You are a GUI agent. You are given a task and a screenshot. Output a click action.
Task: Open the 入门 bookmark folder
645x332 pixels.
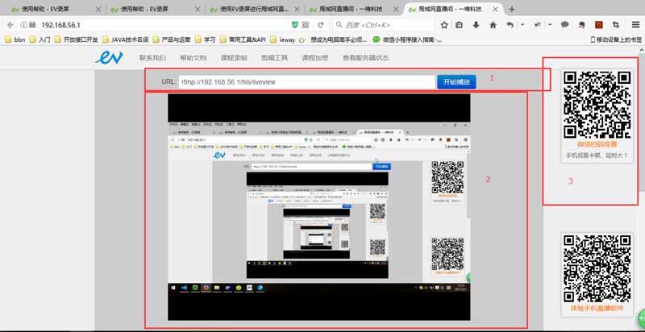(x=40, y=39)
